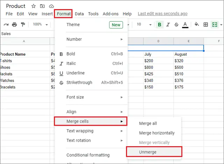Screen dimensions: 224x164
Task: Select Merge all in the submenu
Action: point(154,123)
